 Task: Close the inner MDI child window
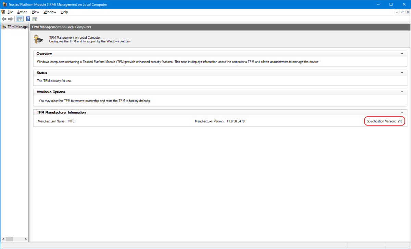[408, 12]
